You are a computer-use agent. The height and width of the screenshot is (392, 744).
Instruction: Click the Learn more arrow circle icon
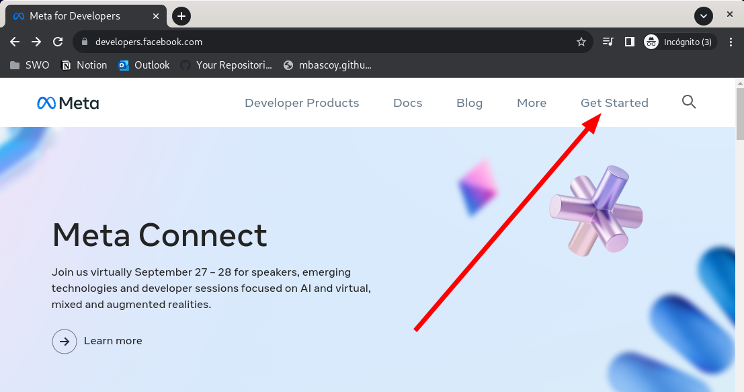(x=65, y=342)
